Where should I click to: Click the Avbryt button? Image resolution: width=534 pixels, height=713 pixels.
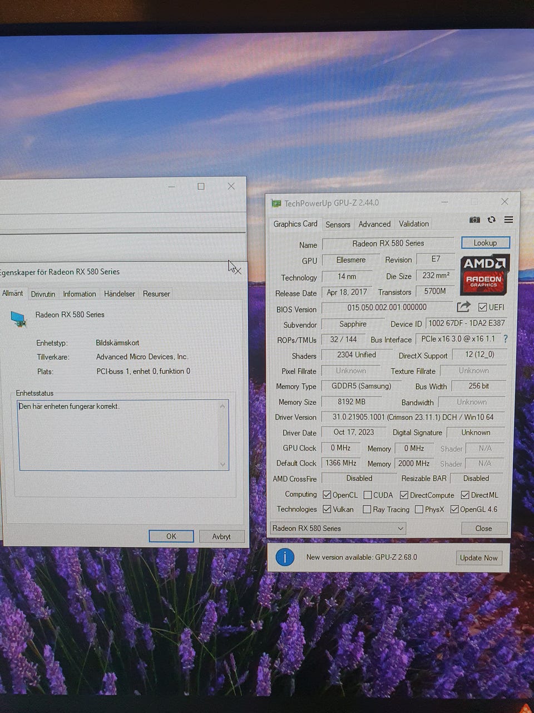click(221, 536)
